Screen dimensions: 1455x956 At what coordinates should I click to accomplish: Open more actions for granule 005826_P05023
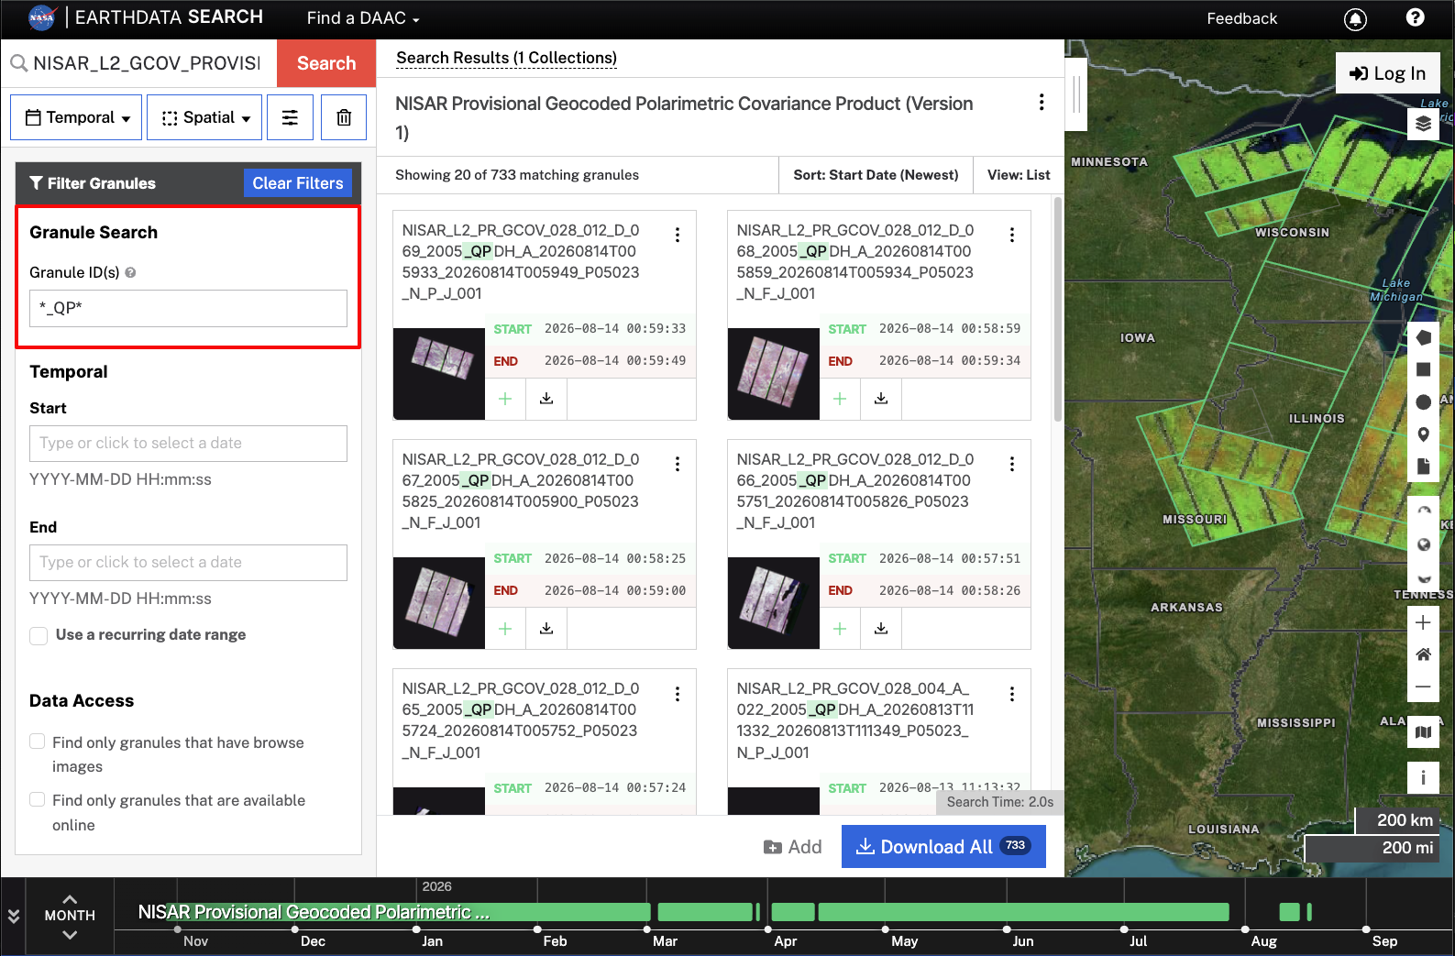click(x=1012, y=464)
